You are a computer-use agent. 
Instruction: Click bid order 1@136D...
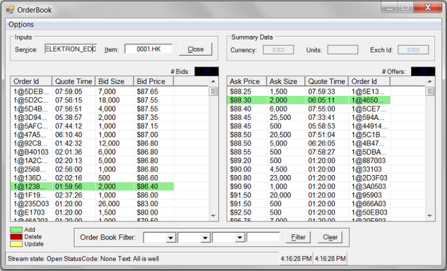[x=31, y=178]
